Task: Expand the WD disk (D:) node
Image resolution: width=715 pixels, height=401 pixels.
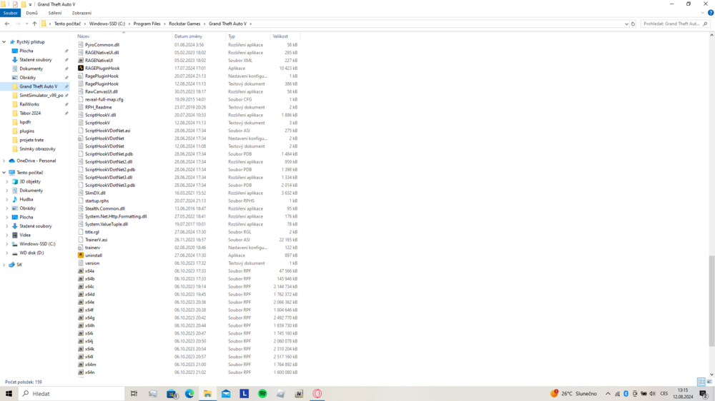Action: (7, 253)
